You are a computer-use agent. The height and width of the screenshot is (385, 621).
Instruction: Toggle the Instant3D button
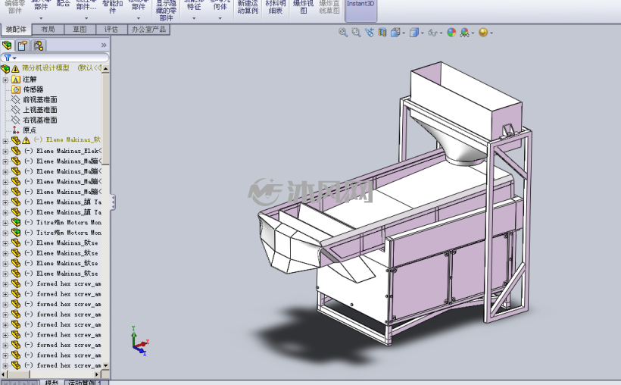pyautogui.click(x=360, y=11)
